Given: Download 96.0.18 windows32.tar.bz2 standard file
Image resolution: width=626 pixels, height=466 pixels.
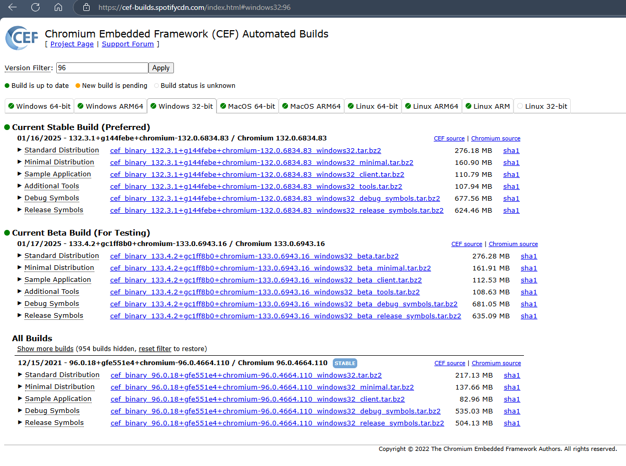Looking at the screenshot, I should pyautogui.click(x=246, y=376).
